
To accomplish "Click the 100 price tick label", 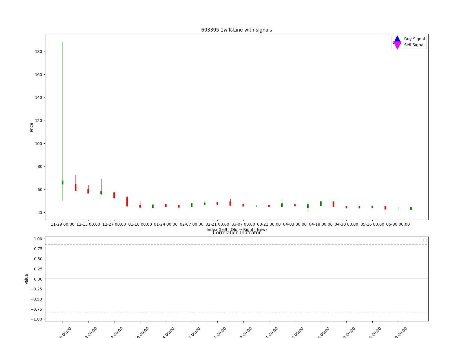I will (39, 144).
